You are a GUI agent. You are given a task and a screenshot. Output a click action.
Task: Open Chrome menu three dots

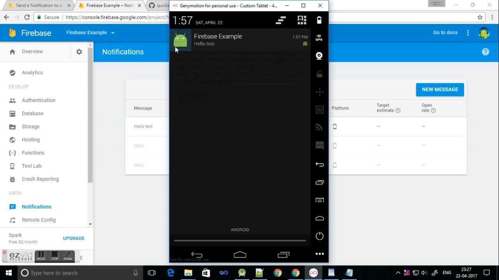pos(492,17)
